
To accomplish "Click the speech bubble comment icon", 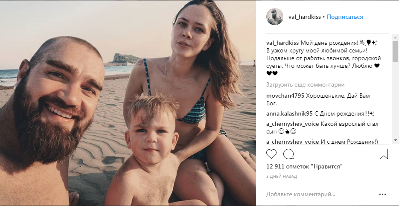I will (288, 154).
